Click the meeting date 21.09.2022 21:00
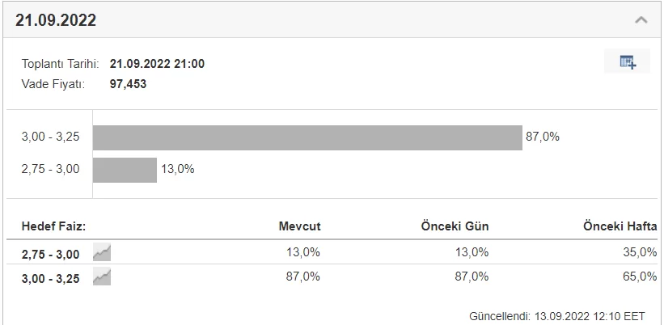 (157, 64)
